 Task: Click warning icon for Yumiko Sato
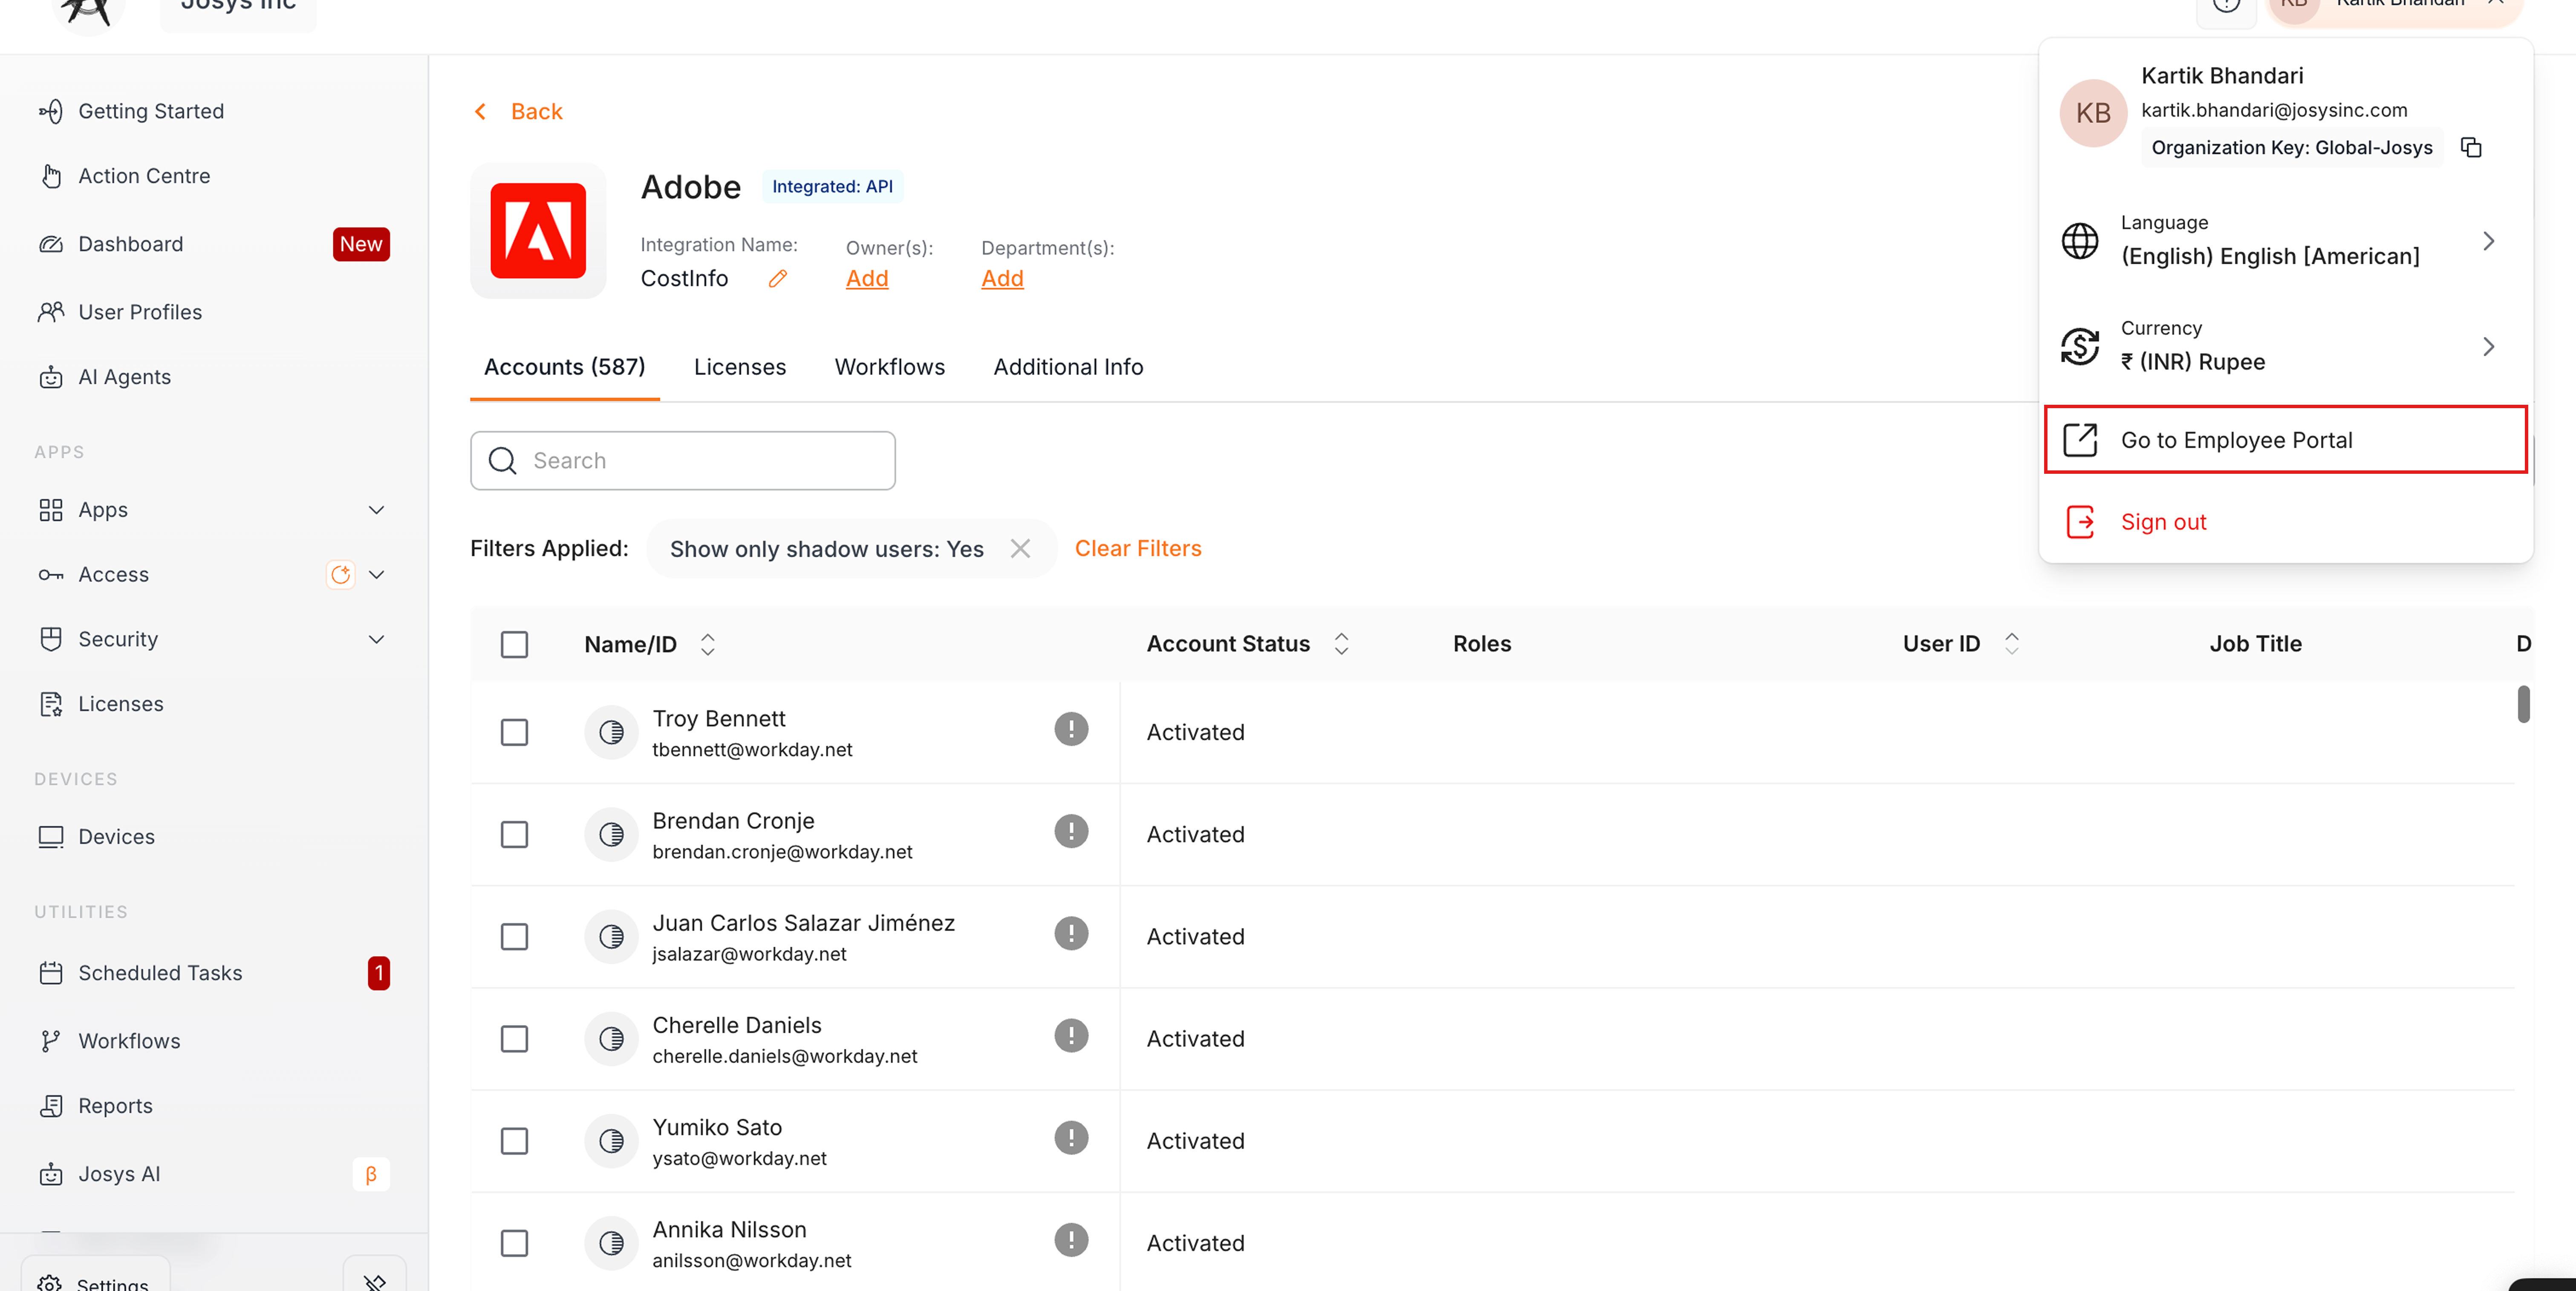[1071, 1138]
